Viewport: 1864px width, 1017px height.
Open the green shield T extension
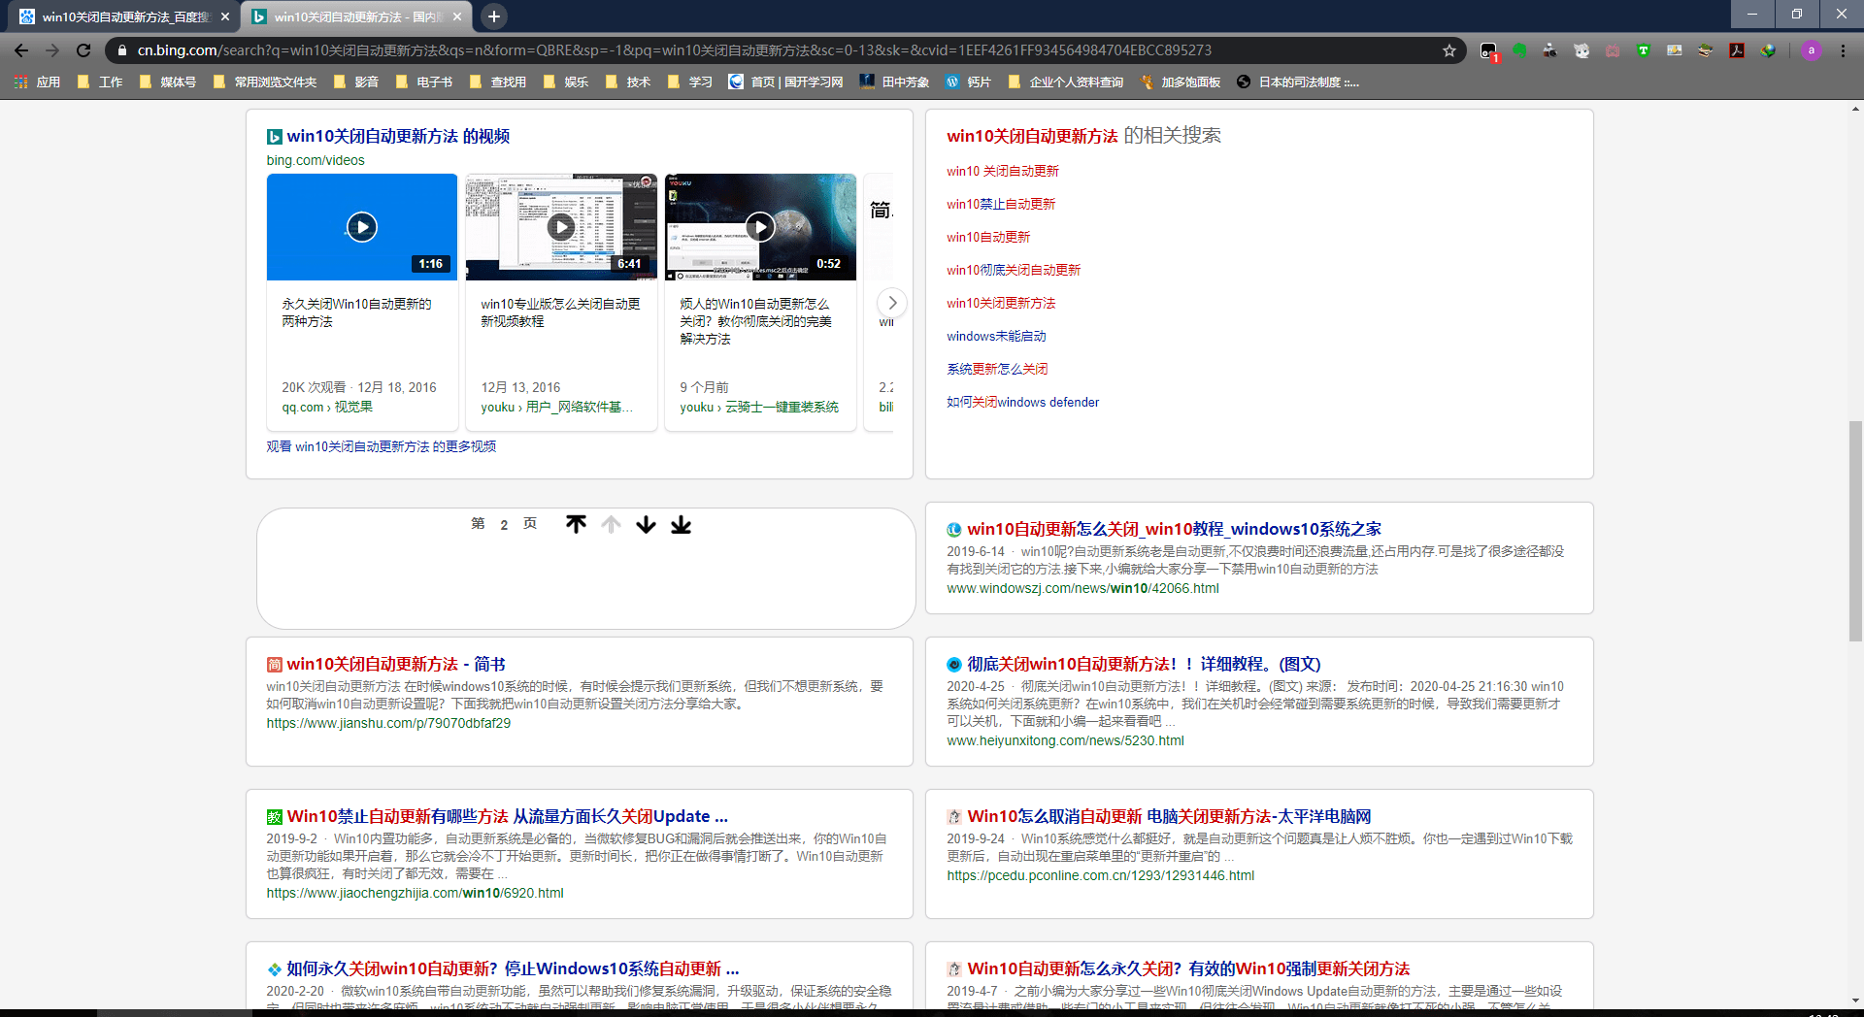point(1644,50)
